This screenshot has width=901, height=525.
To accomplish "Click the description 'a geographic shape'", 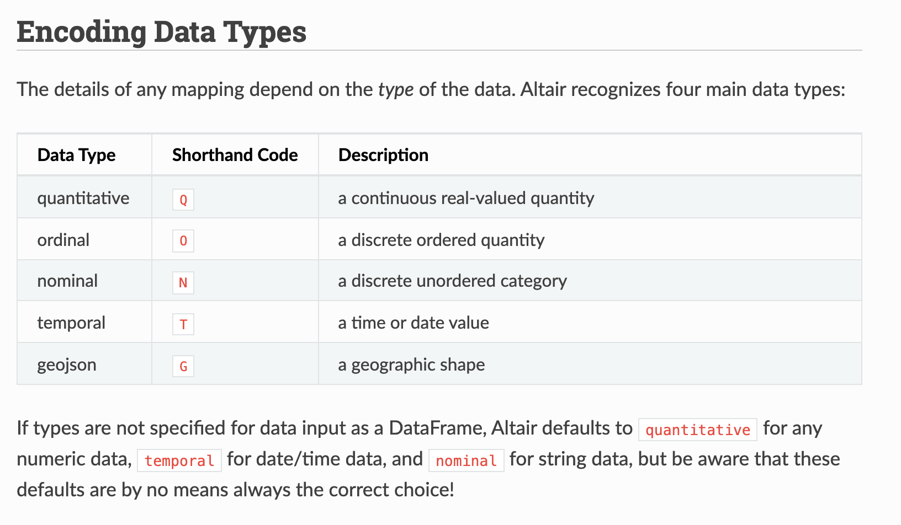I will [411, 365].
